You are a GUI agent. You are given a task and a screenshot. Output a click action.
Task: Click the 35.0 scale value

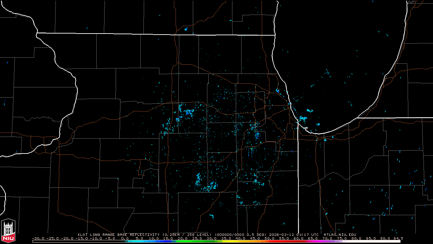pos(227,238)
